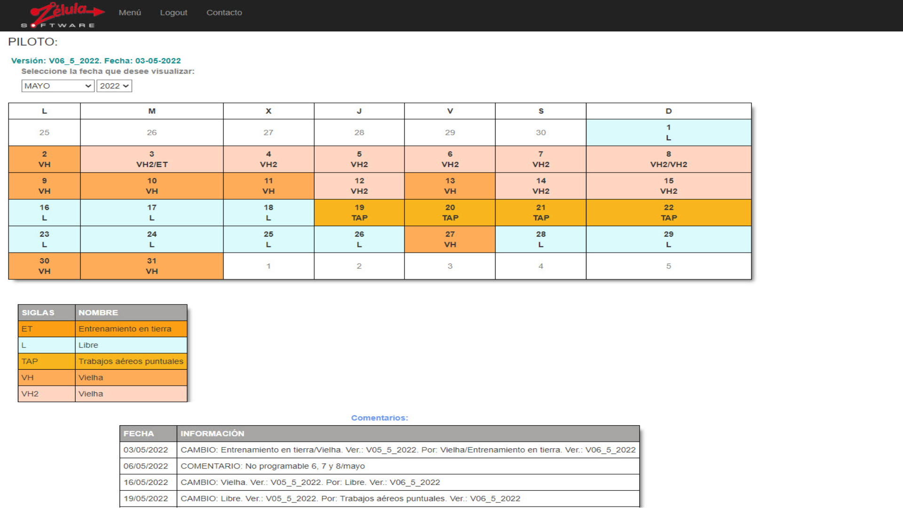The height and width of the screenshot is (508, 903).
Task: Open the Menú navigation item
Action: (130, 13)
